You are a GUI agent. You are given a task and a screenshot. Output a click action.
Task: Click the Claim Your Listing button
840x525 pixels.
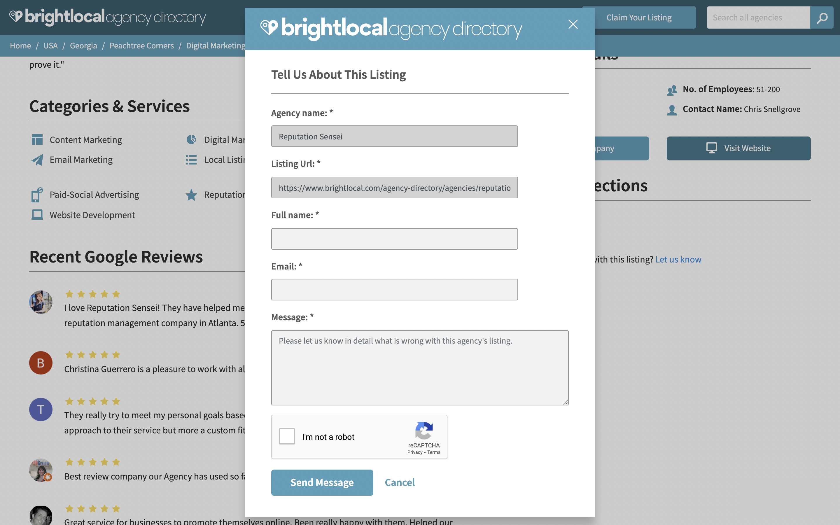click(639, 18)
